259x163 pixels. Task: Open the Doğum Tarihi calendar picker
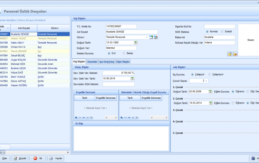(135, 43)
